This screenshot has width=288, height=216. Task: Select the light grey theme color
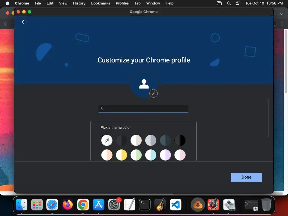click(151, 141)
